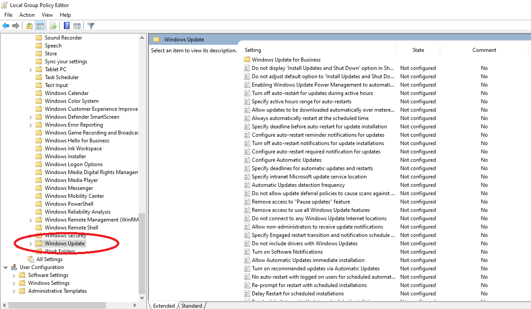Click the policy icon for Remove access to Pause updates
This screenshot has height=309, width=531.
tap(247, 202)
